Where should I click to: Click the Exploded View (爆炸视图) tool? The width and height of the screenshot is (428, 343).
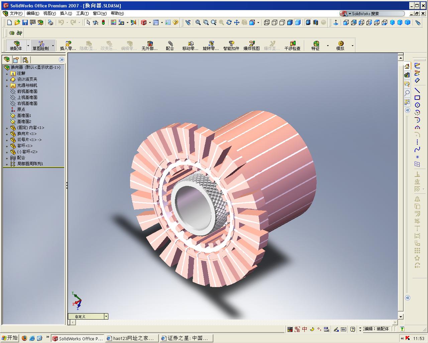(251, 46)
